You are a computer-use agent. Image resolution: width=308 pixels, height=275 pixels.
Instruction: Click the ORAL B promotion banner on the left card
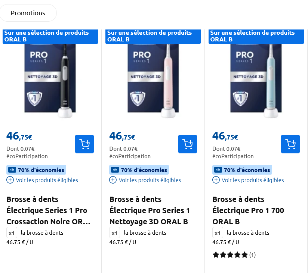point(50,36)
